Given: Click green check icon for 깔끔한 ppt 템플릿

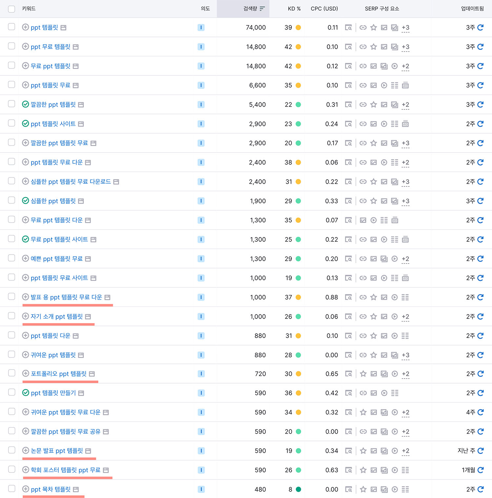Looking at the screenshot, I should pyautogui.click(x=25, y=104).
